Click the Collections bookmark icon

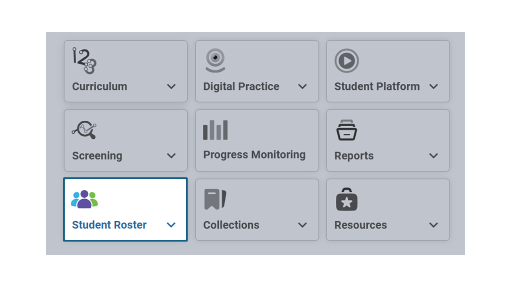tap(216, 199)
